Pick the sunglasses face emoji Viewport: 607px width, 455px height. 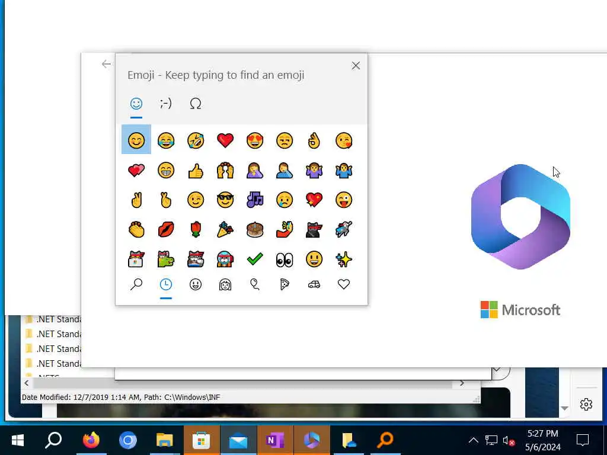(x=225, y=200)
